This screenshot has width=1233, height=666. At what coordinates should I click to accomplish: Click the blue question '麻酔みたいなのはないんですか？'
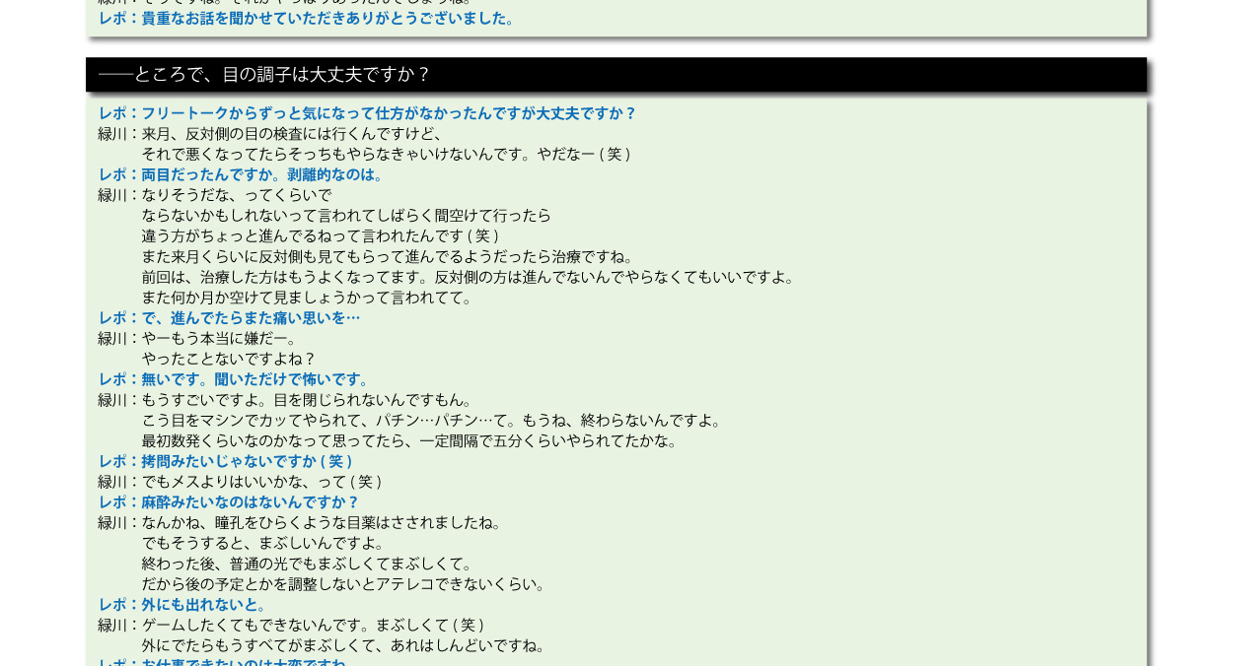coord(229,502)
